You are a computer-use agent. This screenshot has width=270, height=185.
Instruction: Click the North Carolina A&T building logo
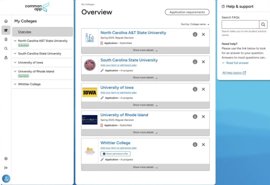[90, 38]
